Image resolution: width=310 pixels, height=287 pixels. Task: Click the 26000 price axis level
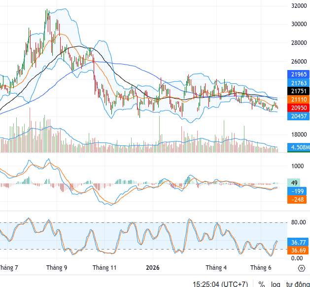point(299,61)
